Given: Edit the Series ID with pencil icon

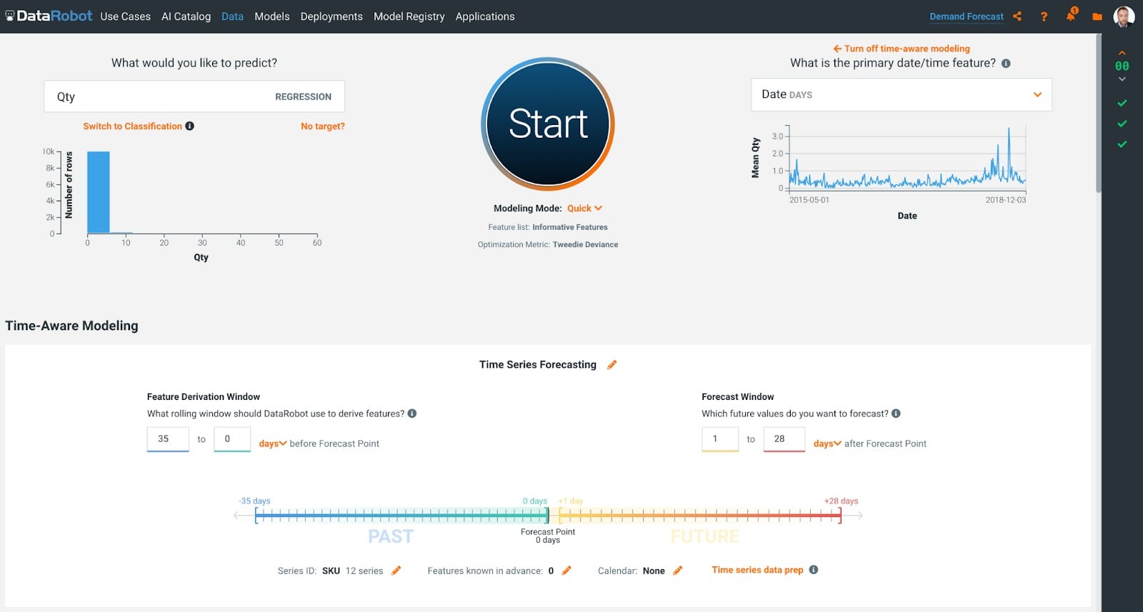Looking at the screenshot, I should point(396,571).
